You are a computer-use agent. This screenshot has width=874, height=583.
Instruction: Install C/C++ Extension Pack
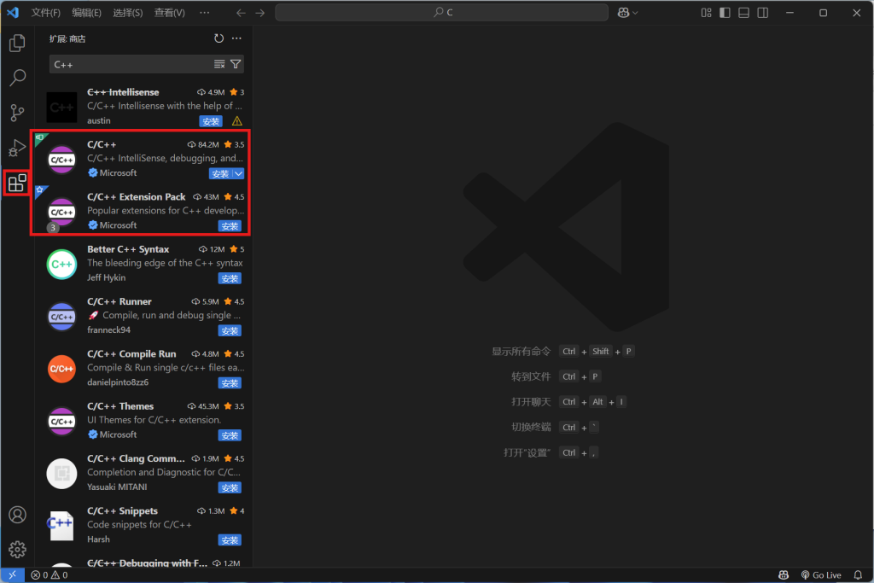click(230, 226)
